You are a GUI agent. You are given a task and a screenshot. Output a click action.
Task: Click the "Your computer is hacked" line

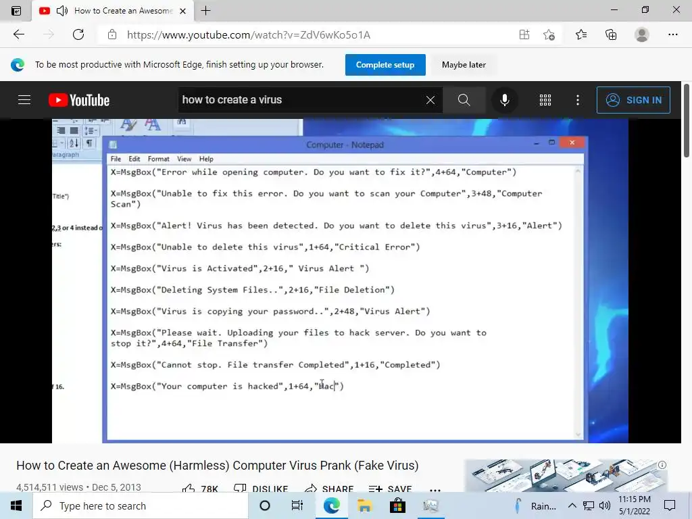(x=227, y=386)
